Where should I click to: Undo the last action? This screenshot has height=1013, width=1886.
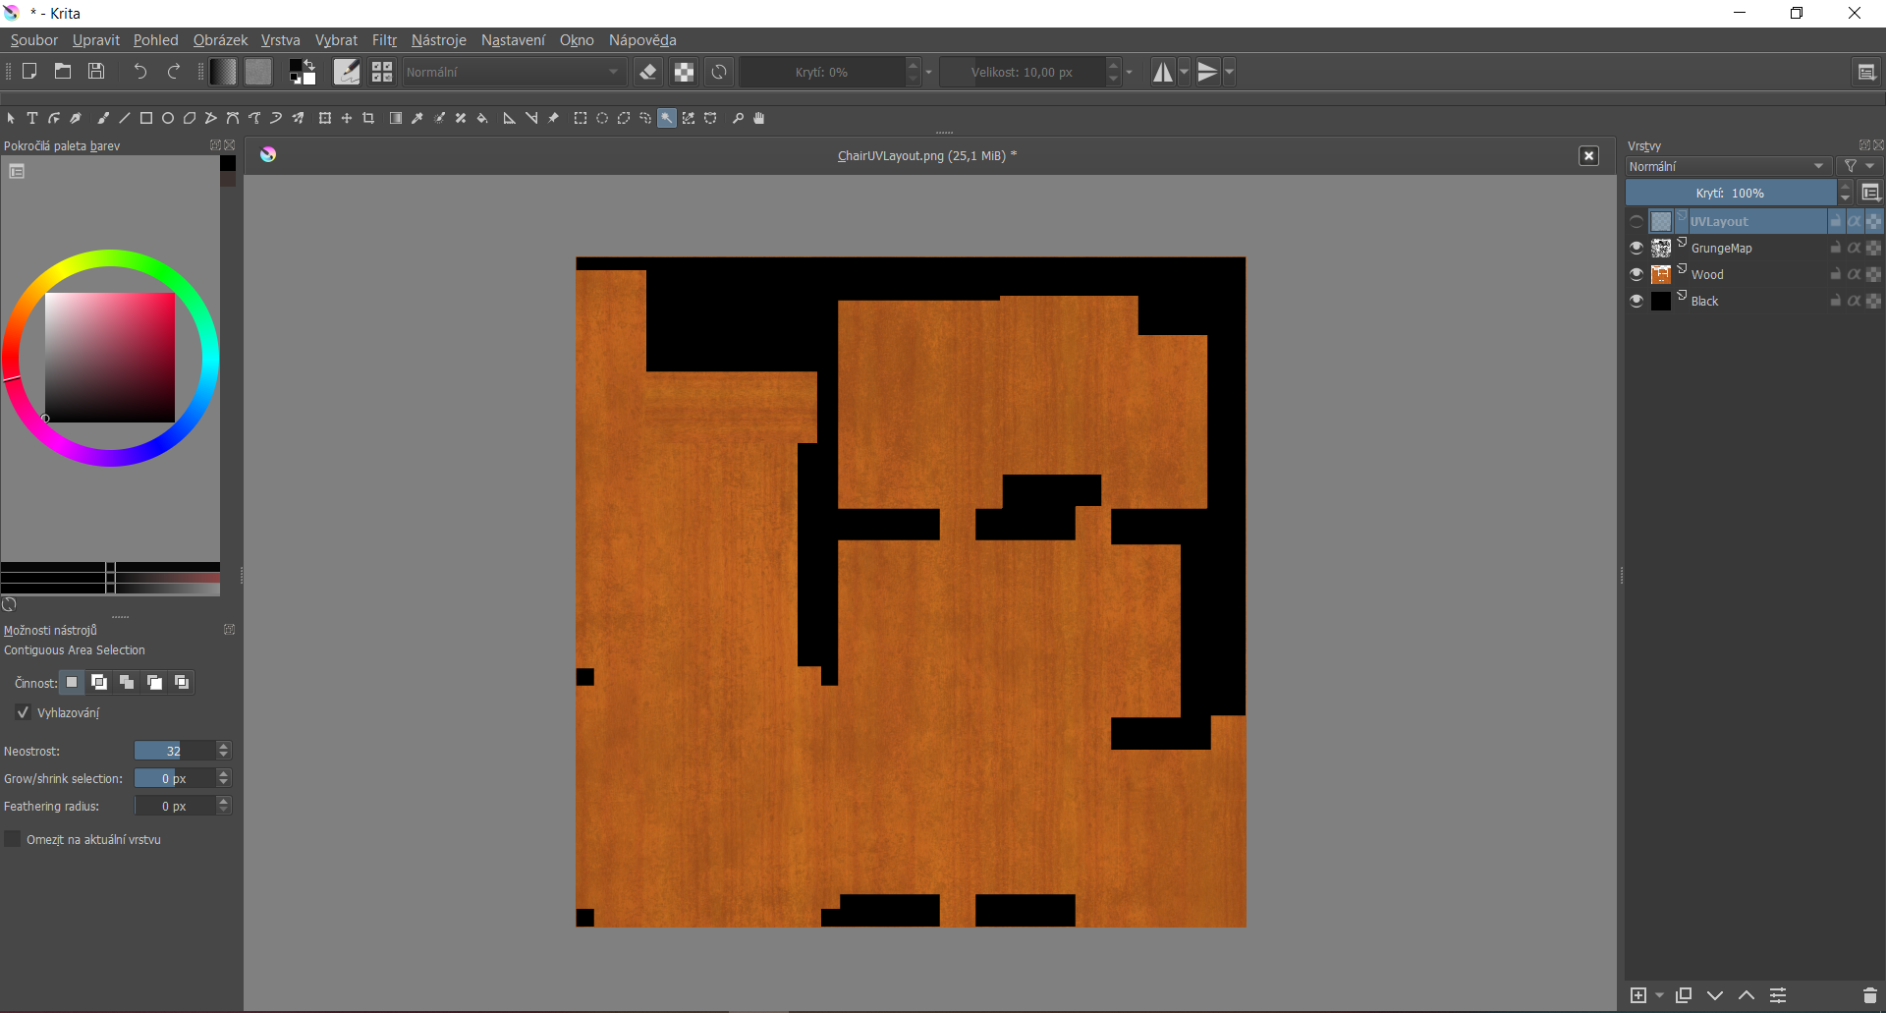point(140,72)
